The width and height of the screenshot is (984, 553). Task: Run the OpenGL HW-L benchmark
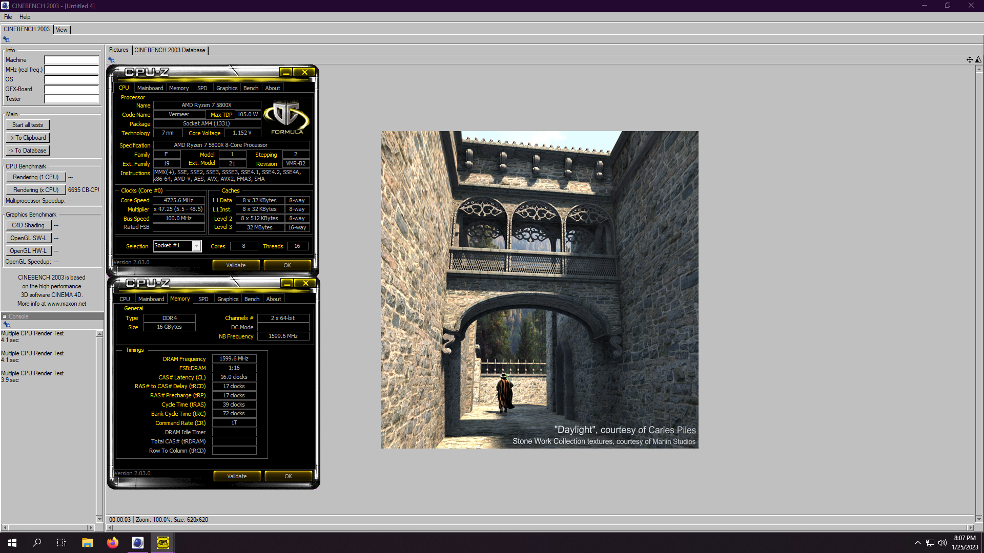(28, 251)
